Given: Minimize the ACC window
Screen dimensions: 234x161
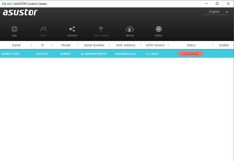Looking at the screenshot, I should coord(207,3).
